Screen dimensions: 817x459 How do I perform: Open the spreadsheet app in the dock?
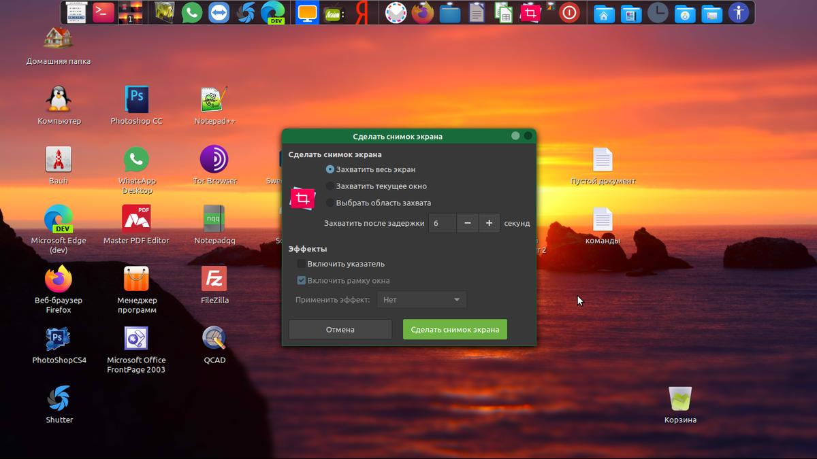504,12
